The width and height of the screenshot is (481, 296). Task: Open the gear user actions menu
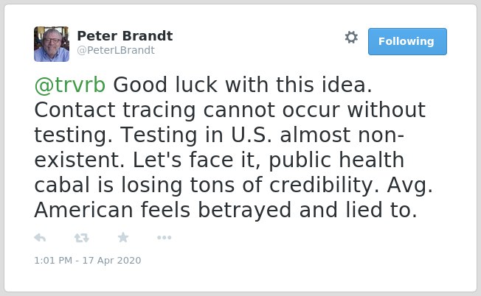[x=351, y=38]
